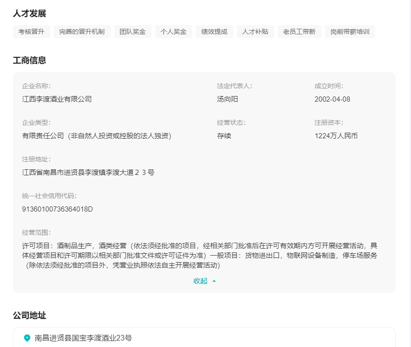The width and height of the screenshot is (411, 347).
Task: Select the 老员工带新 tag
Action: (300, 32)
